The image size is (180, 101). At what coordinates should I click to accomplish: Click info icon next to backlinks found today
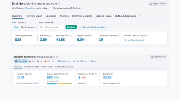[49, 8]
